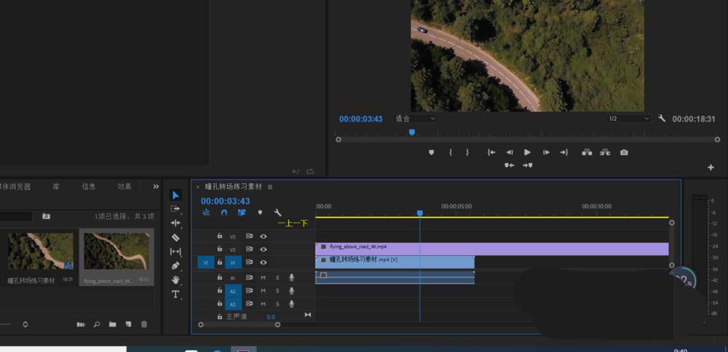Click program monitor playhead scrubber
This screenshot has width=728, height=352.
coord(412,132)
